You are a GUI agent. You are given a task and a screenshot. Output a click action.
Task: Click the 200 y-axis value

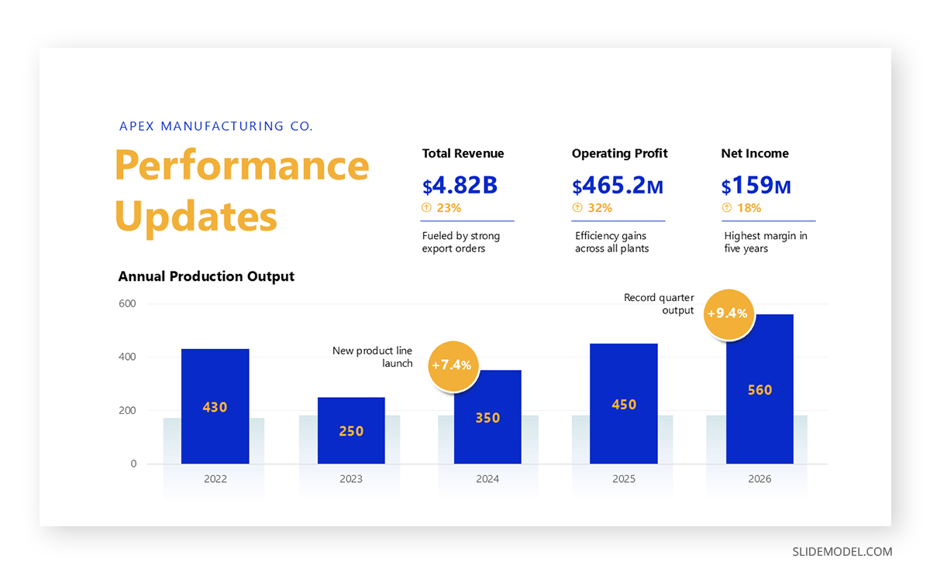[x=127, y=410]
